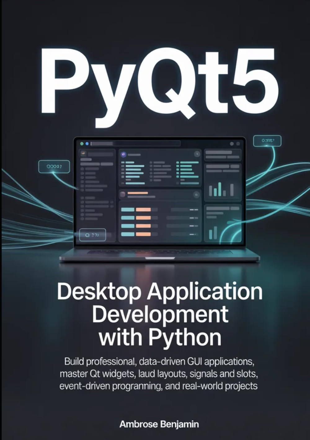Viewport: 310px width, 440px height.
Task: Click the author name "Ambrose Benjamin"
Action: pos(159,424)
